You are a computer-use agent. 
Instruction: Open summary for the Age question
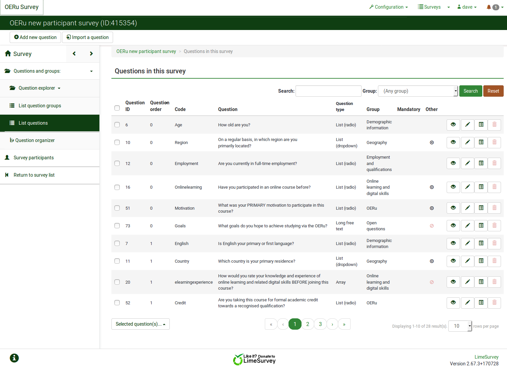tap(481, 125)
